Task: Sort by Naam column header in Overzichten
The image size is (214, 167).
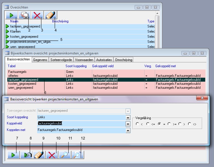Action: pyautogui.click(x=14, y=21)
